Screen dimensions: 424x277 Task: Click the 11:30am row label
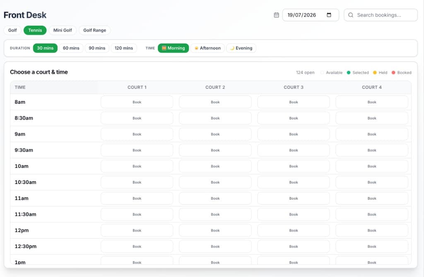tap(25, 214)
